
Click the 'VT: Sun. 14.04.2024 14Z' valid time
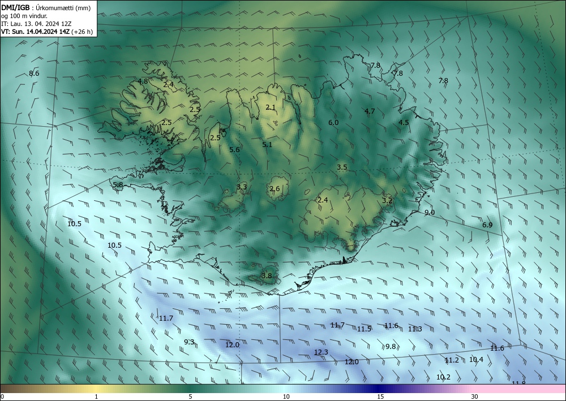pyautogui.click(x=36, y=32)
